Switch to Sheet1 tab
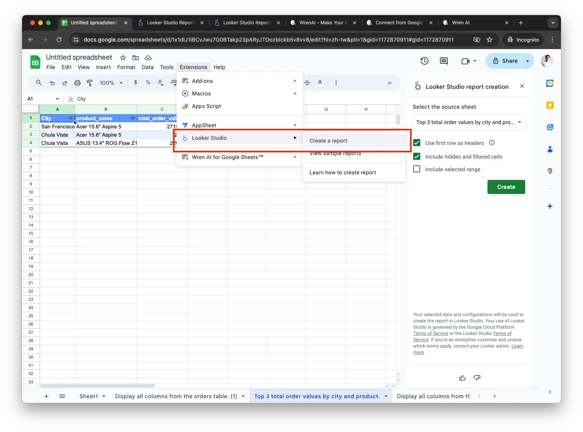The height and width of the screenshot is (432, 583). point(88,396)
